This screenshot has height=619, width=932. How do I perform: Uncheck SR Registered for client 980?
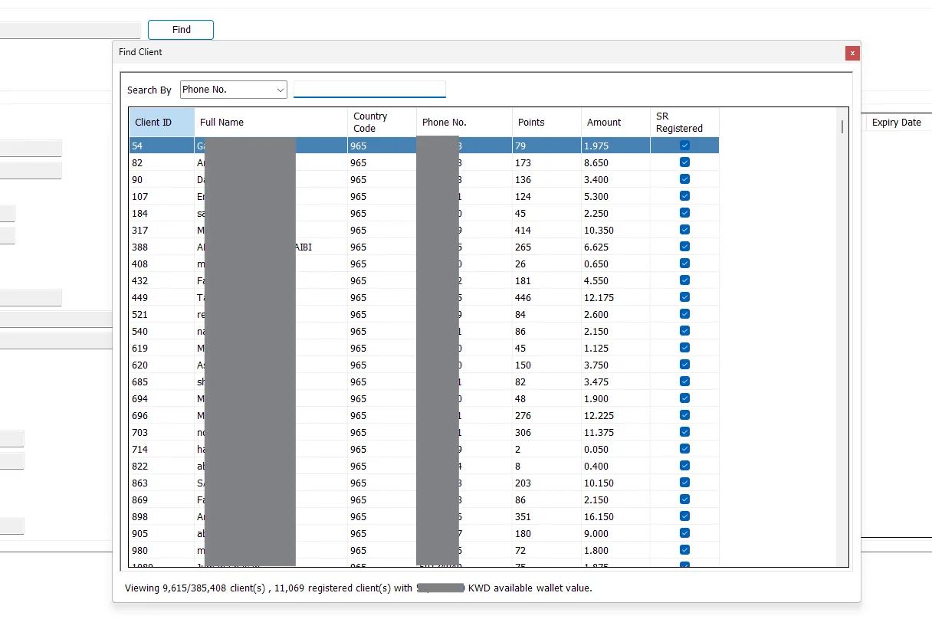pos(684,550)
